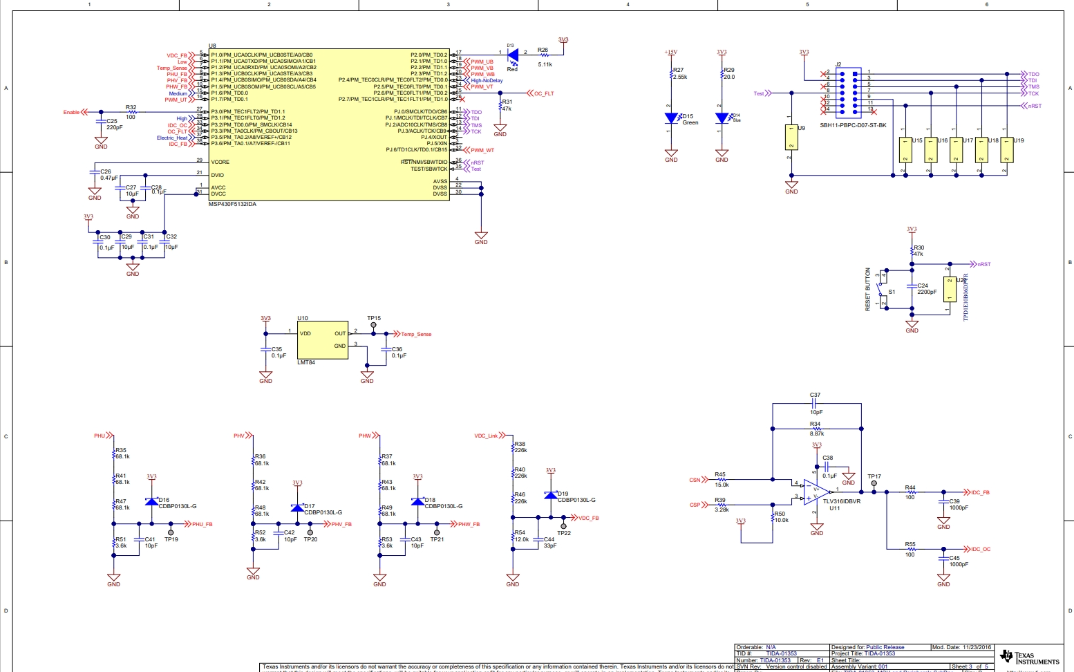Select the VDC_Link input port
The height and width of the screenshot is (672, 1074).
coord(489,436)
